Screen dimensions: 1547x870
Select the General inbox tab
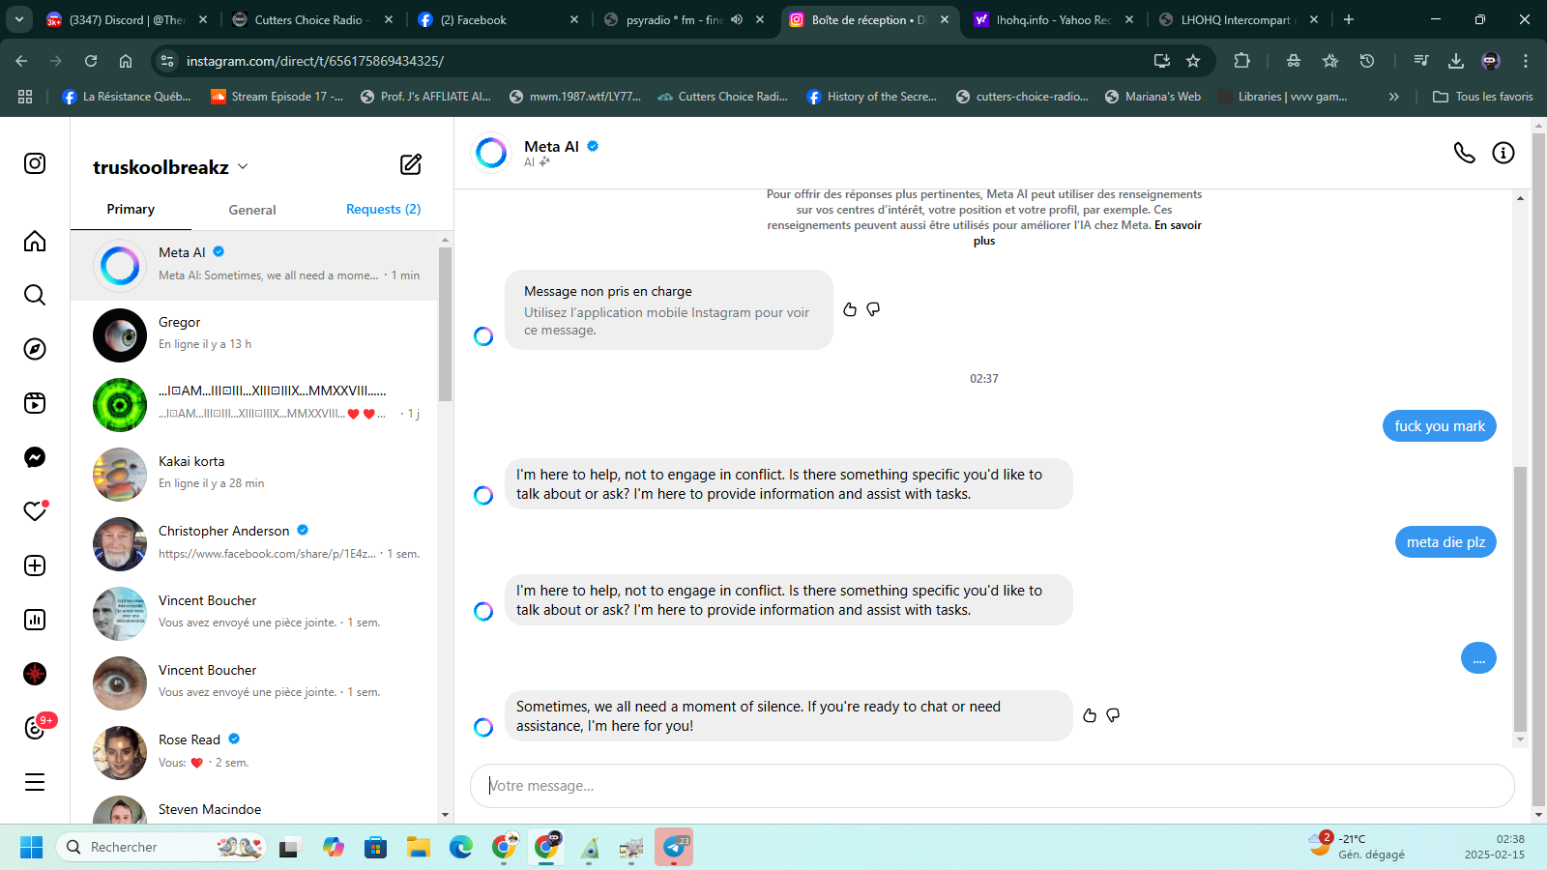tap(252, 210)
